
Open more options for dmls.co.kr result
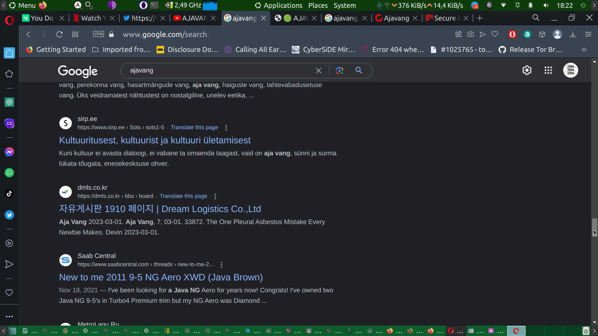215,196
